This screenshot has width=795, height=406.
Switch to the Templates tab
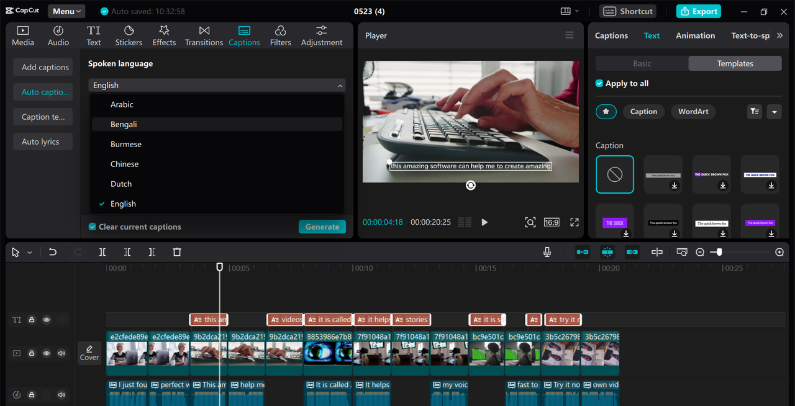point(735,63)
